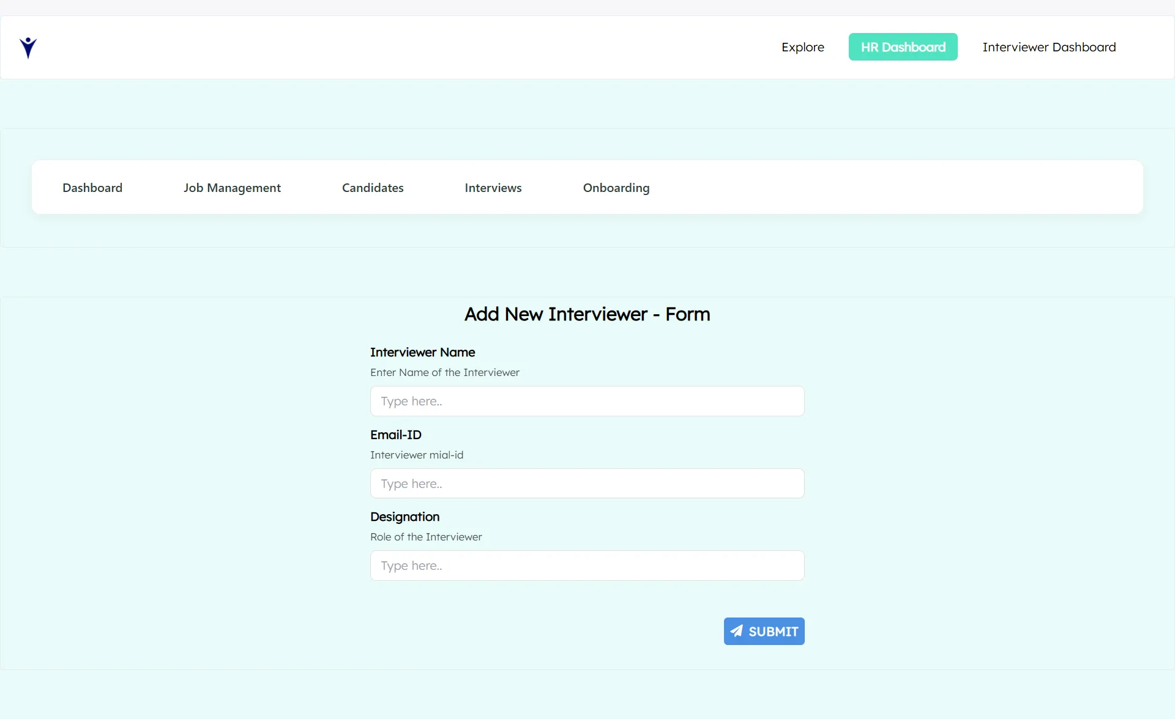Click the Add New Interviewer form title
The height and width of the screenshot is (719, 1175).
(x=587, y=314)
